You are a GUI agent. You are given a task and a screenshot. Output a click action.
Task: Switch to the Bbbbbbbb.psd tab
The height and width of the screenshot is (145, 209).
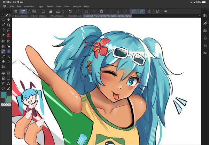(74, 16)
